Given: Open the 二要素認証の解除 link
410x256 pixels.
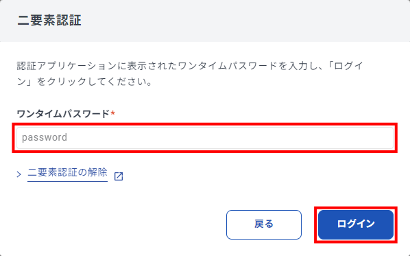Looking at the screenshot, I should pyautogui.click(x=67, y=172).
